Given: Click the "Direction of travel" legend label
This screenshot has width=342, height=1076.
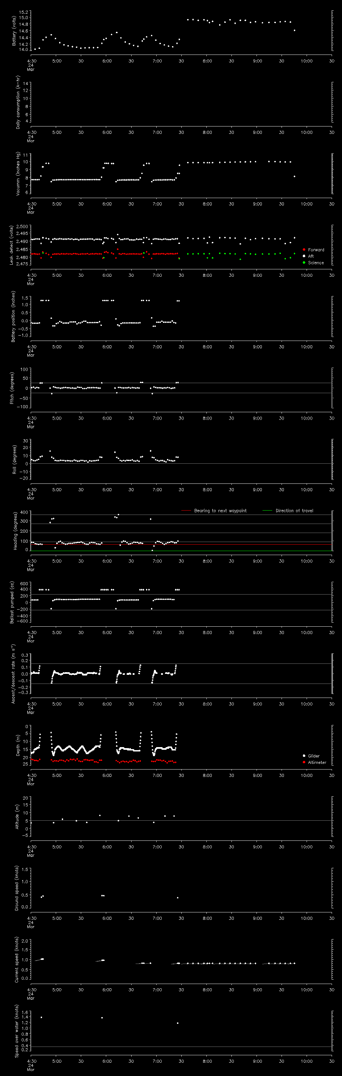Looking at the screenshot, I should (x=295, y=511).
